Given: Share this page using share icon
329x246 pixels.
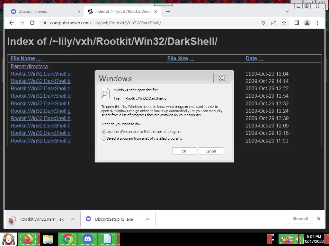Looking at the screenshot, I should pos(274,23).
